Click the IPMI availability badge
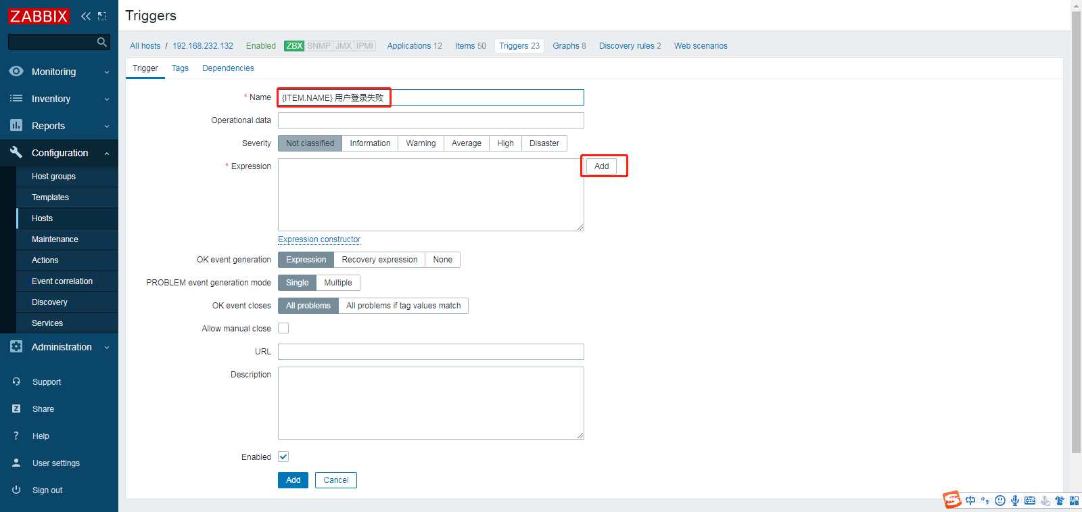This screenshot has width=1082, height=512. [365, 46]
